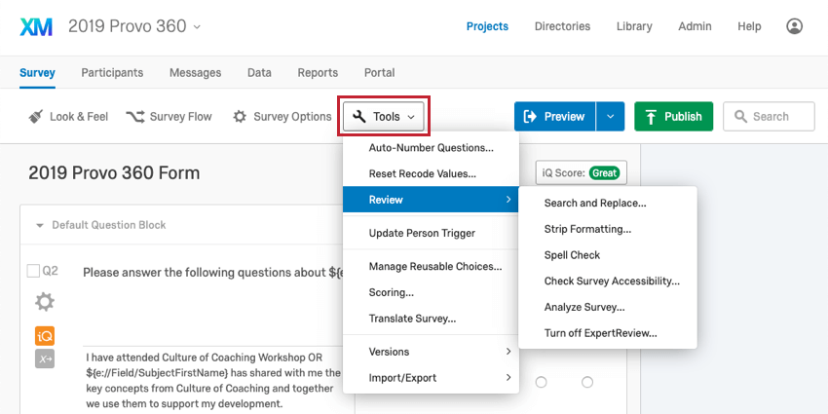Click the gray recode icon under iQ
This screenshot has width=828, height=414.
click(45, 359)
